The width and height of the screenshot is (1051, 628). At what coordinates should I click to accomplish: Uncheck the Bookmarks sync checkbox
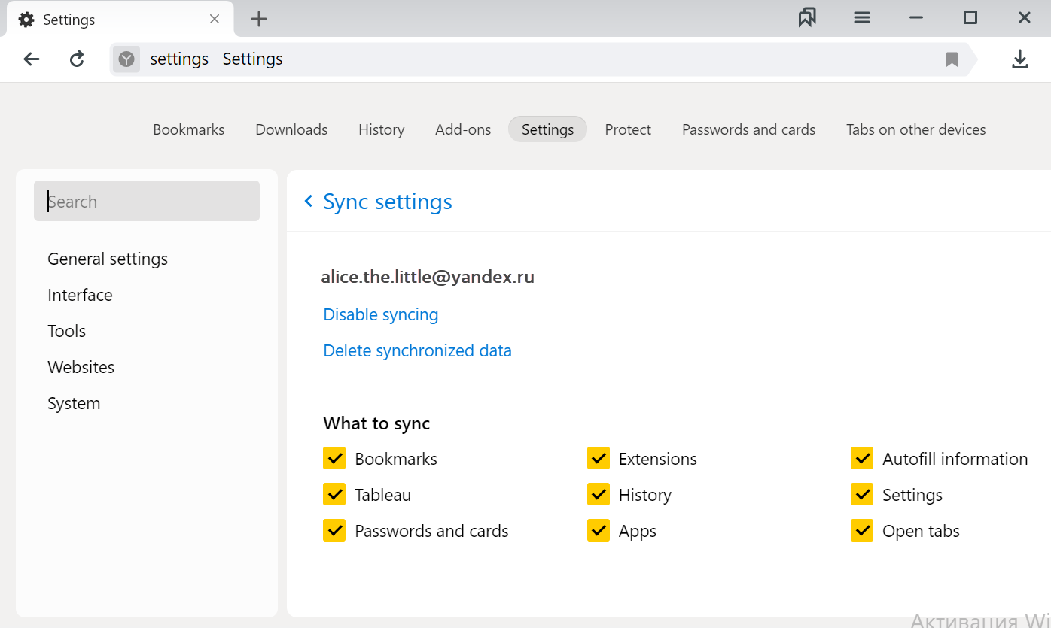click(334, 458)
